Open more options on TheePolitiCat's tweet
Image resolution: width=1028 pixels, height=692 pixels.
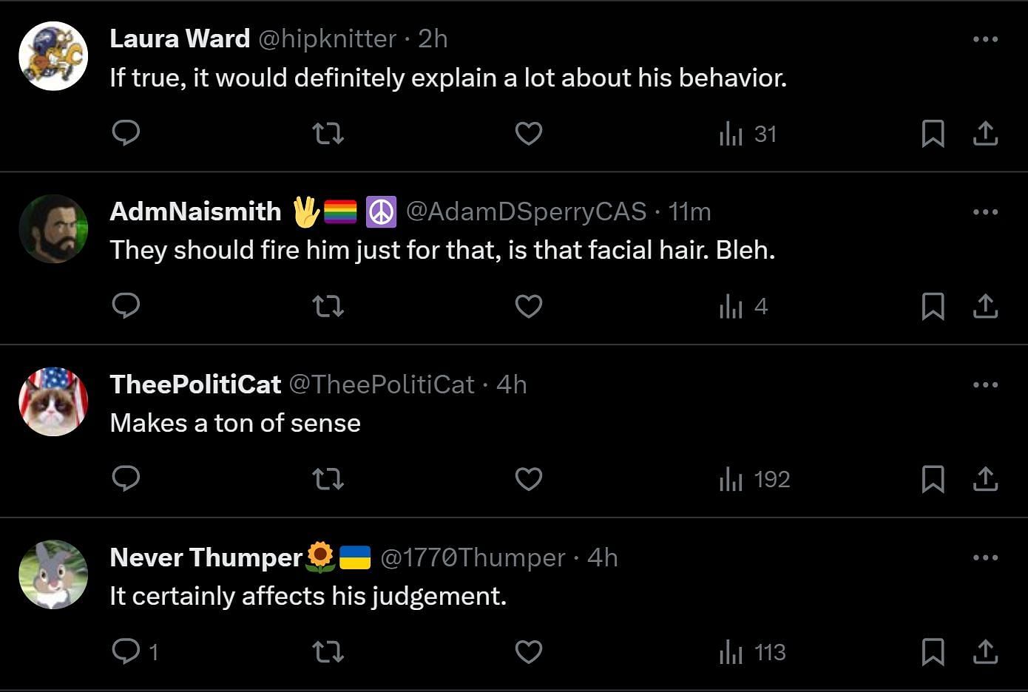point(985,384)
